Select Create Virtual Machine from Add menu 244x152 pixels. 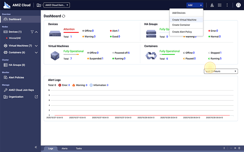click(184, 20)
